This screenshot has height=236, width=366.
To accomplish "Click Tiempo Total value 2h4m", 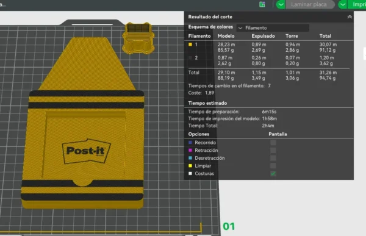I will (268, 126).
